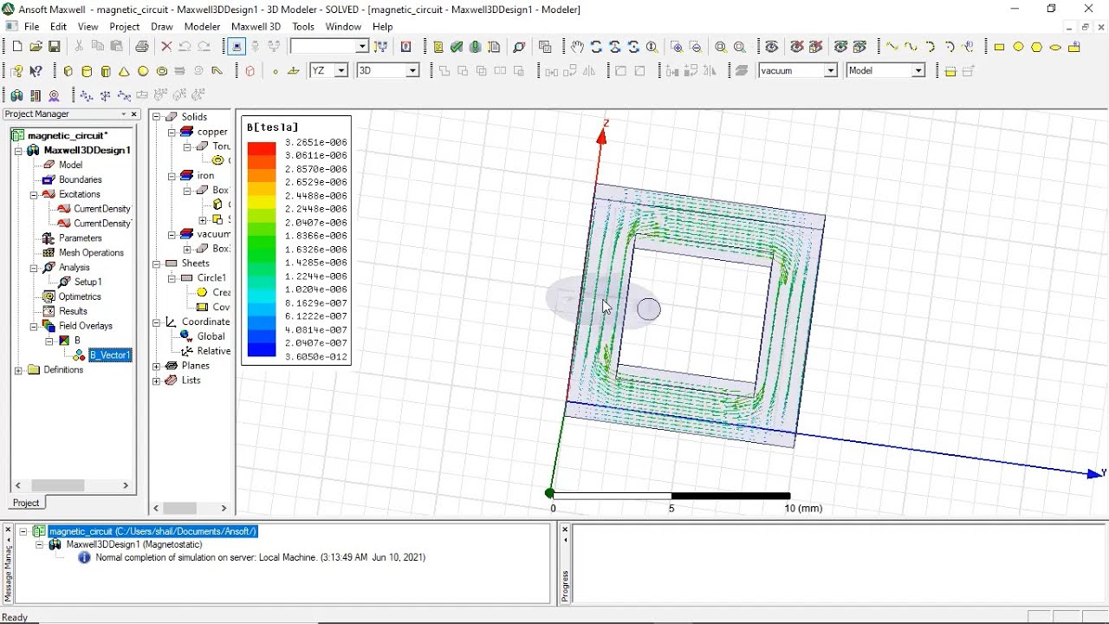
Task: Open the Edit menu
Action: (x=58, y=27)
